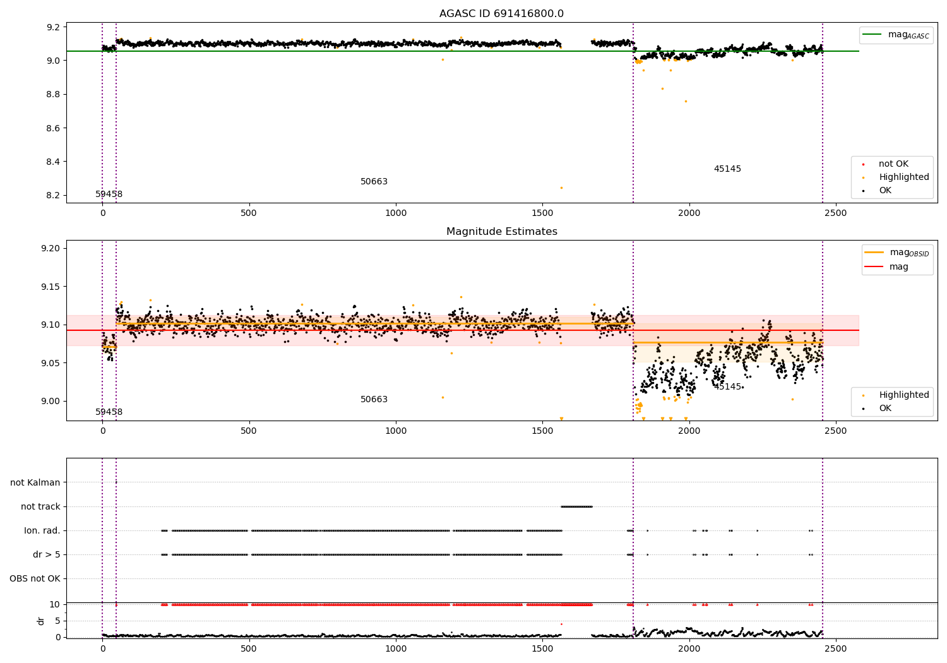Click "Highlighted" in the Magnitude Estimates legend
The image size is (947, 663).
(904, 395)
